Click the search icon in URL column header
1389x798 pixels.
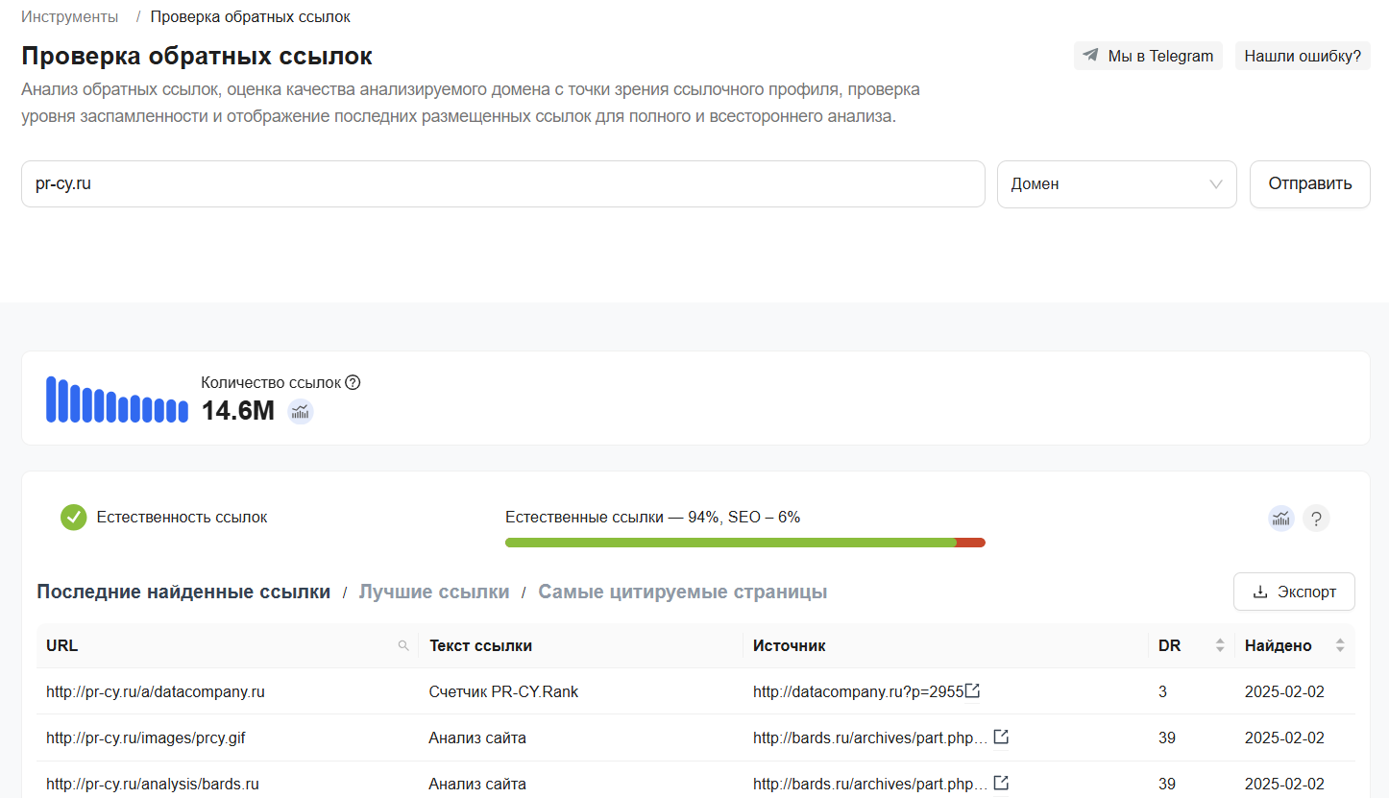pyautogui.click(x=403, y=646)
